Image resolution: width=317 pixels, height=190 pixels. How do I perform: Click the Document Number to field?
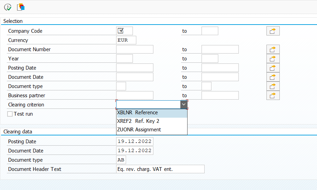pos(220,49)
